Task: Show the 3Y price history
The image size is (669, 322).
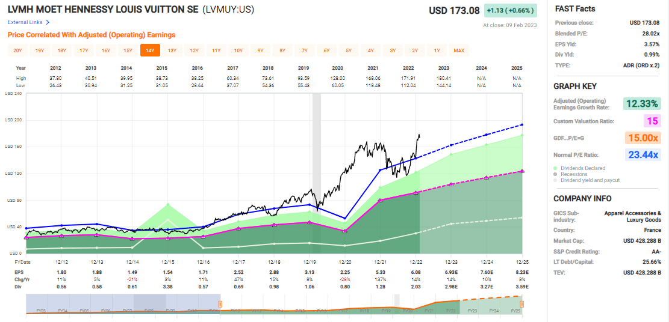Action: 393,50
